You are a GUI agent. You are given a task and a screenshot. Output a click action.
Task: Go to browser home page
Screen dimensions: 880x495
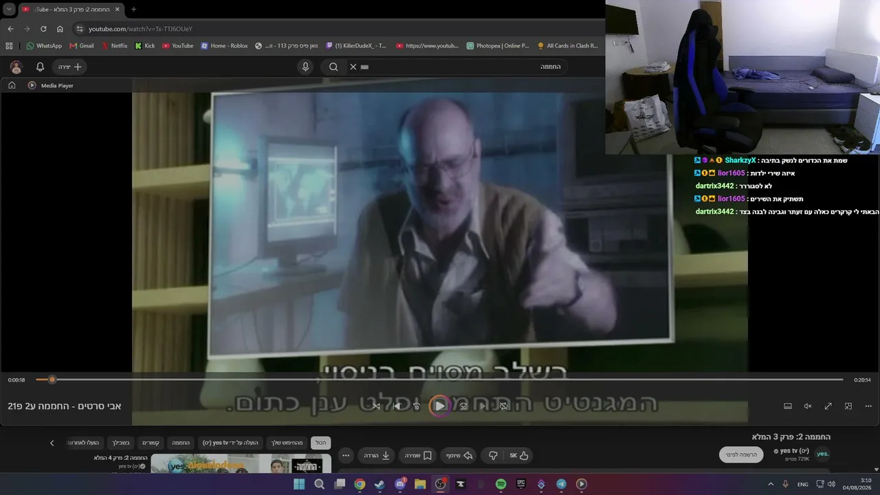click(60, 29)
